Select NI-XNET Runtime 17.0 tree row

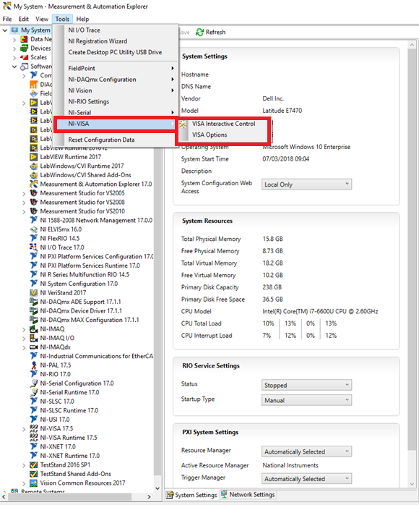coord(70,456)
